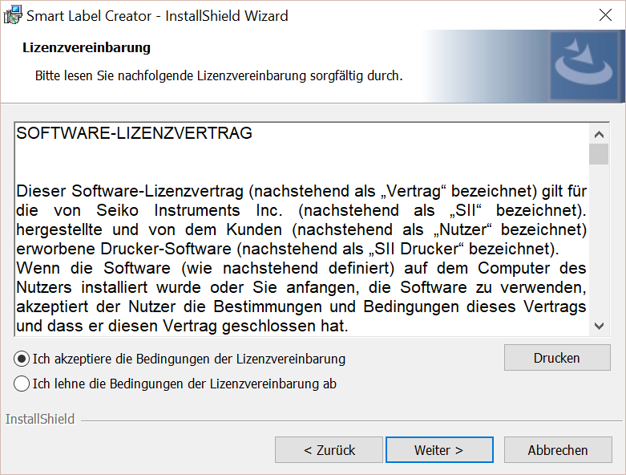Click the bold 'Lizenzvereinbarung' header title
This screenshot has width=626, height=475.
click(87, 47)
